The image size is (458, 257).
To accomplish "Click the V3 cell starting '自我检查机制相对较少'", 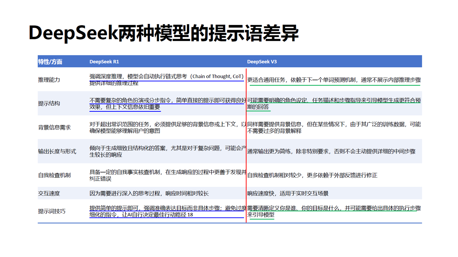I will tap(312, 175).
